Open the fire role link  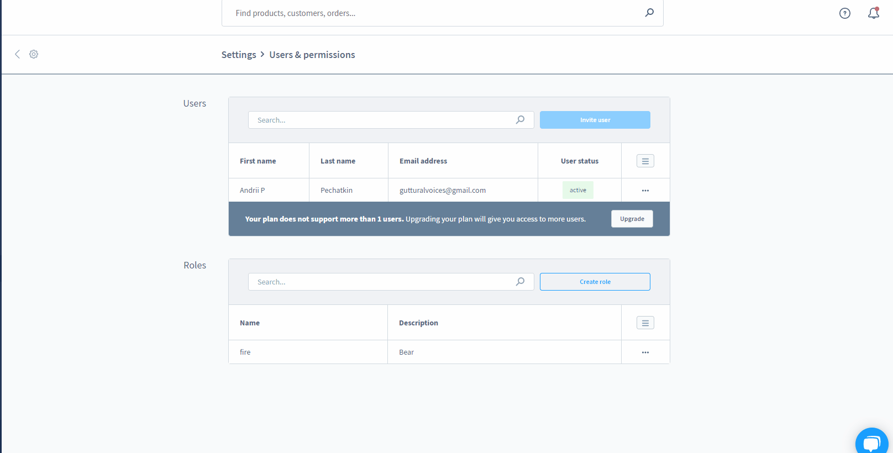[245, 352]
